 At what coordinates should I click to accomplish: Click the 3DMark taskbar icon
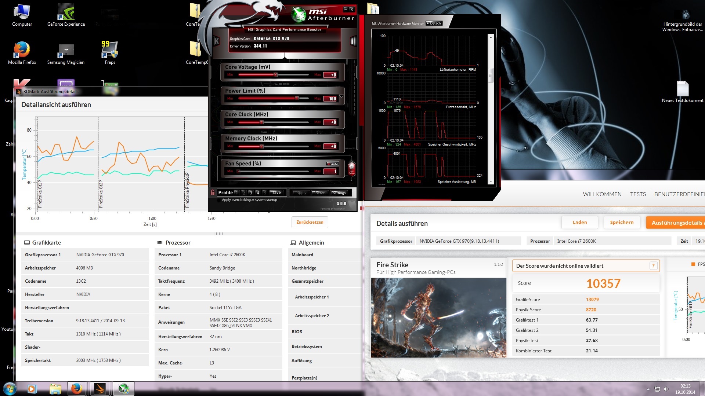click(x=100, y=389)
